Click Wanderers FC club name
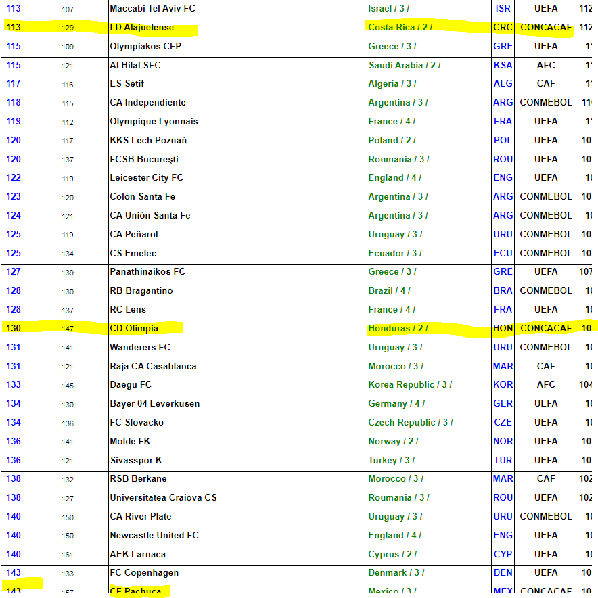Viewport: 598px width, 598px height. pos(140,348)
